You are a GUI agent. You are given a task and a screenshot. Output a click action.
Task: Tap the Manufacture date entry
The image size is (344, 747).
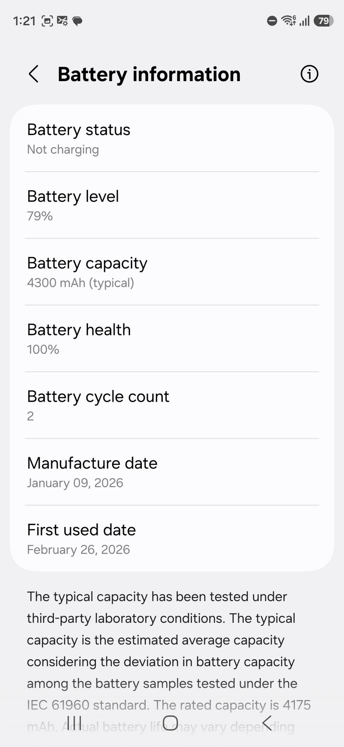click(x=172, y=472)
